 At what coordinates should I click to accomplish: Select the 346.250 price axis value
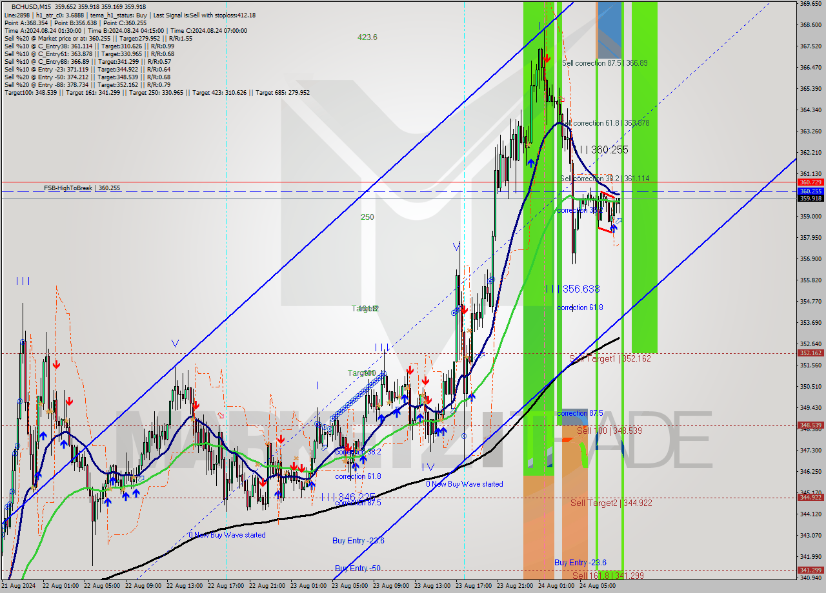[x=811, y=471]
